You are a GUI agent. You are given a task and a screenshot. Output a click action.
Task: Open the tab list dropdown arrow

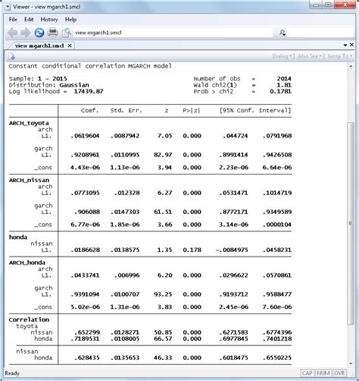pos(345,45)
